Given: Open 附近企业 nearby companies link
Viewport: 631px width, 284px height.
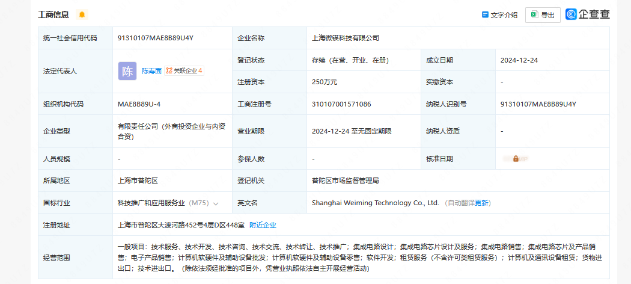Looking at the screenshot, I should pyautogui.click(x=263, y=225).
